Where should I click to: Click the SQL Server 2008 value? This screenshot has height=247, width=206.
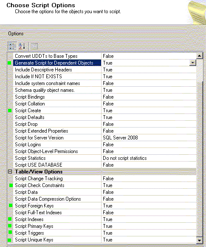pyautogui.click(x=120, y=138)
